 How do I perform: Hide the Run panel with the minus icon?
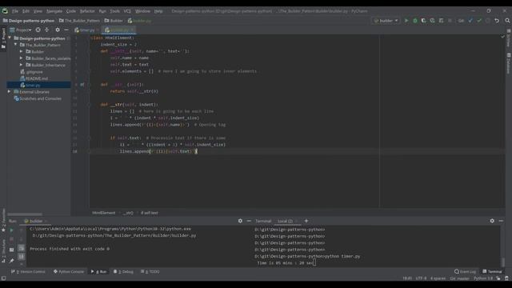(x=249, y=221)
